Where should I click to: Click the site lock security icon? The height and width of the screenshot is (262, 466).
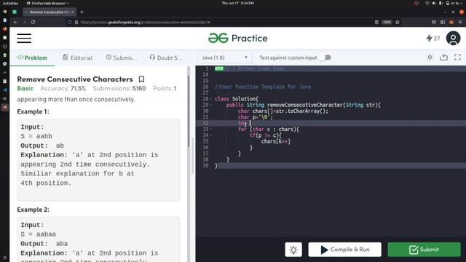(76, 22)
